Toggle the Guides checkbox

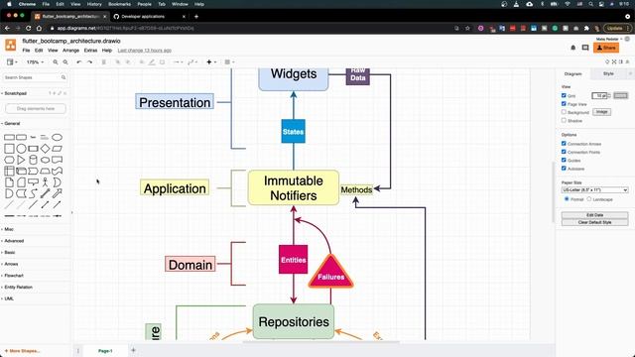point(564,160)
